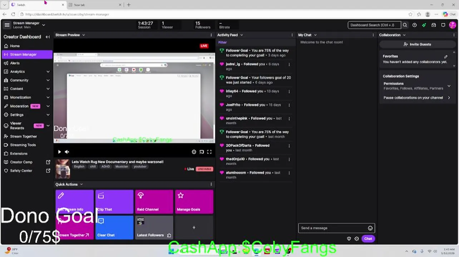Screen dimensions: 459x257
Task: Click the Activity Feed Filter link
Action: [x=222, y=42]
